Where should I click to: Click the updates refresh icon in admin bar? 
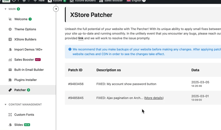coord(14,1)
